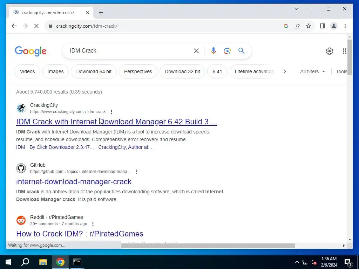
Task: Open Google apps grid
Action: point(345,51)
